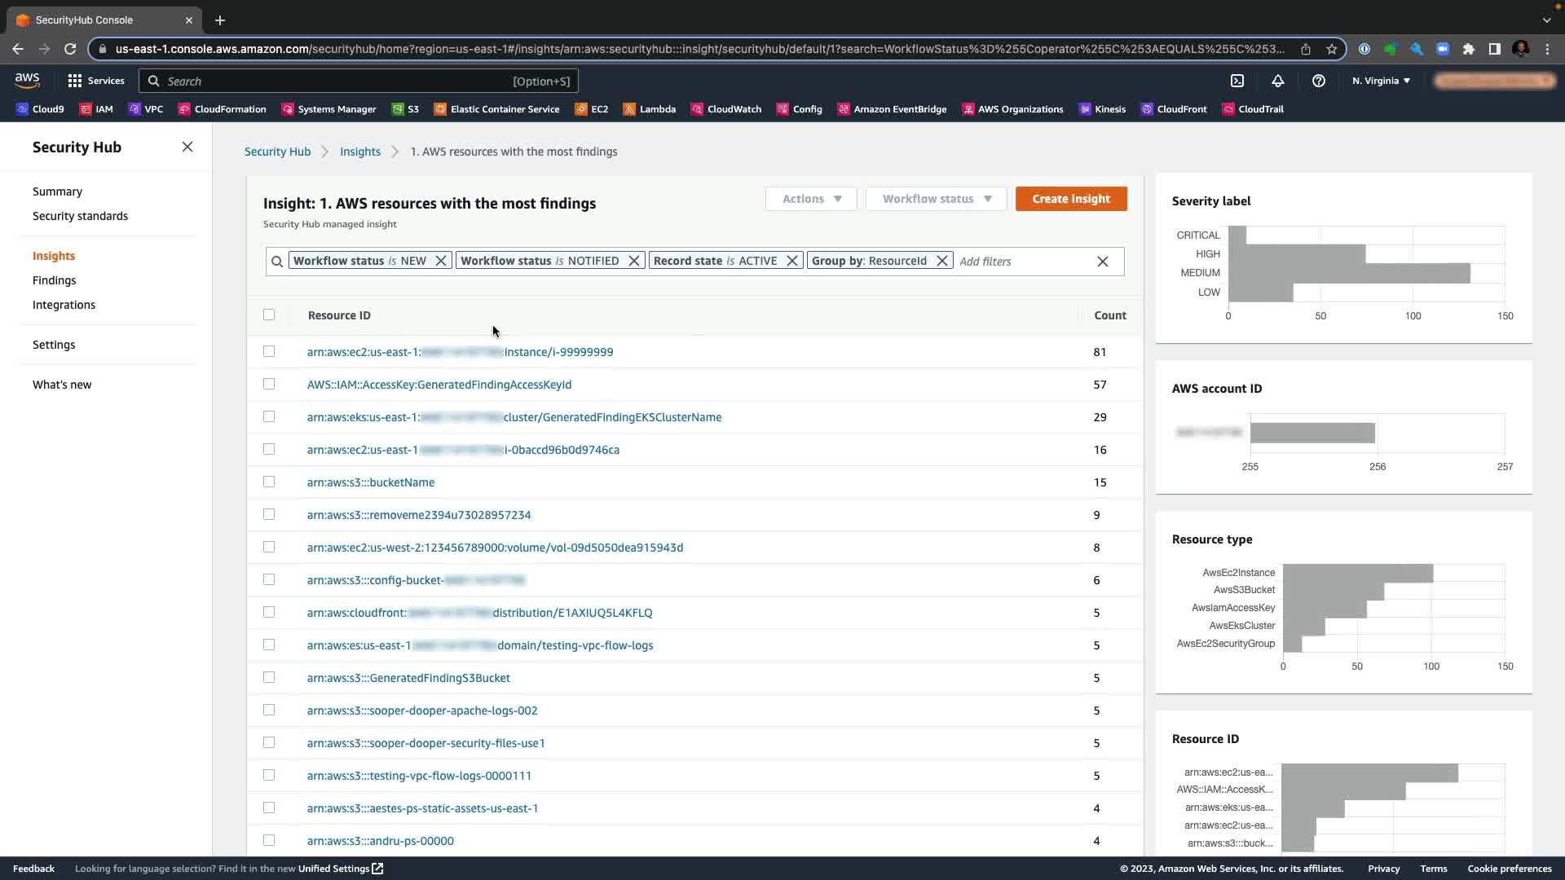Bookmark this page with the star icon
The height and width of the screenshot is (880, 1565).
(1332, 49)
